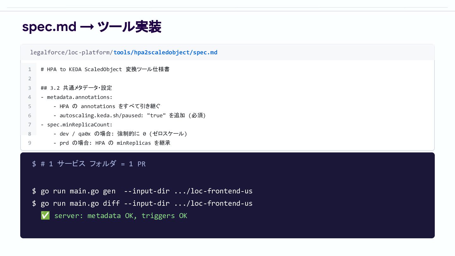The image size is (455, 256).
Task: Select line number 8 in code gutter
Action: (x=30, y=134)
